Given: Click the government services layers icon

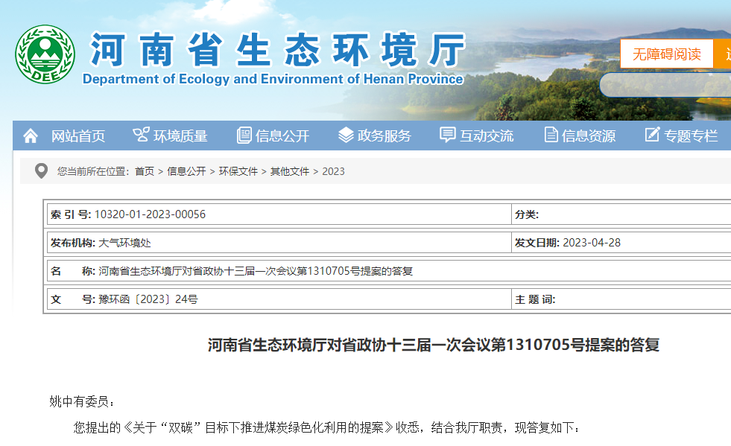Looking at the screenshot, I should click(x=346, y=135).
